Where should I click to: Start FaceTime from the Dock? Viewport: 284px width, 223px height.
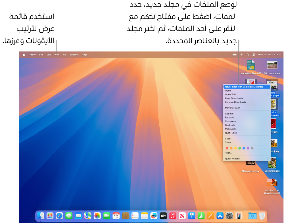[107, 216]
